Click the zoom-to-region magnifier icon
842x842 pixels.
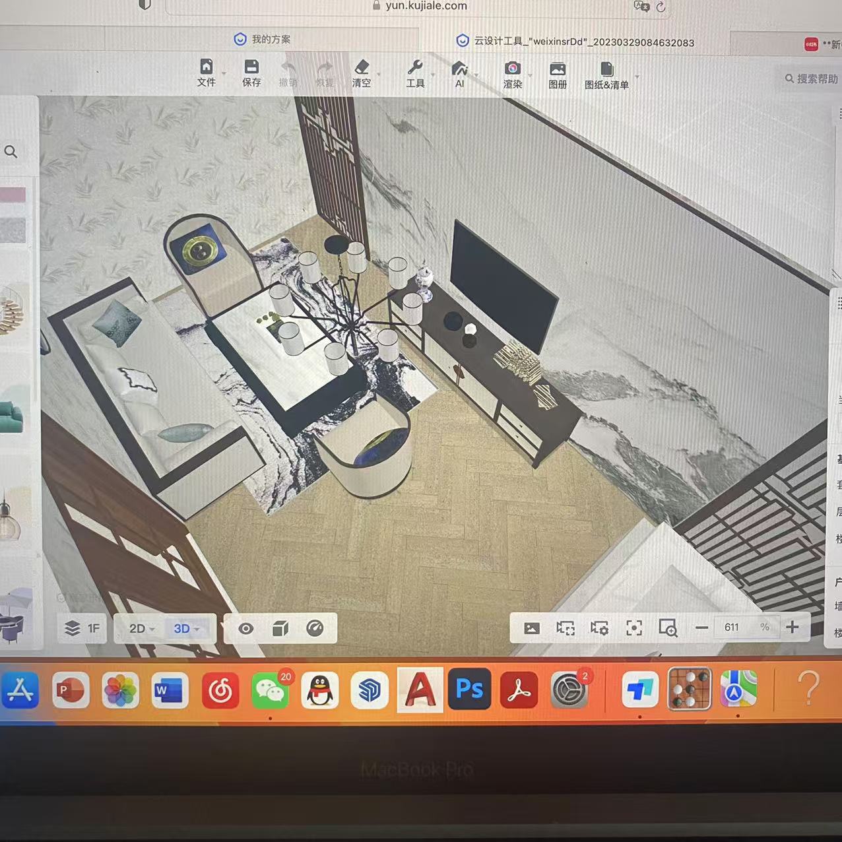coord(668,628)
